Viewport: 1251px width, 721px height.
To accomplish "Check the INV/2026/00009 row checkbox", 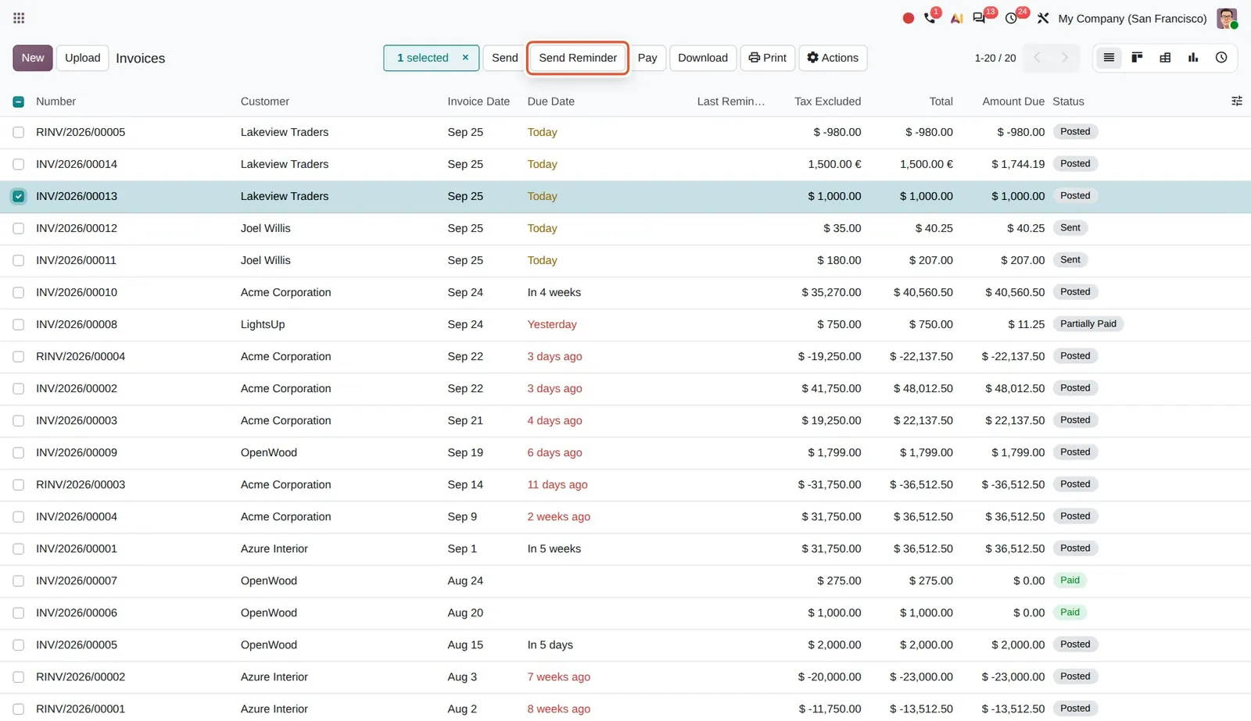I will pos(19,453).
